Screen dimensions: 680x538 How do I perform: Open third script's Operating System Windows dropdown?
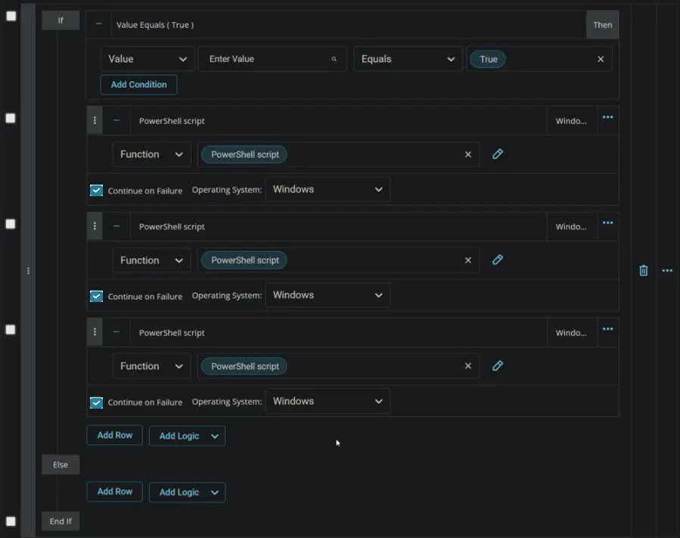[328, 401]
